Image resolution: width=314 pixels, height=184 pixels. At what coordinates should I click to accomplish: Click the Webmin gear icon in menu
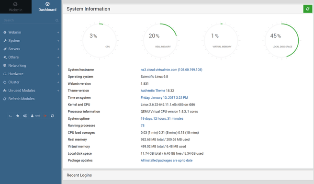click(5, 32)
